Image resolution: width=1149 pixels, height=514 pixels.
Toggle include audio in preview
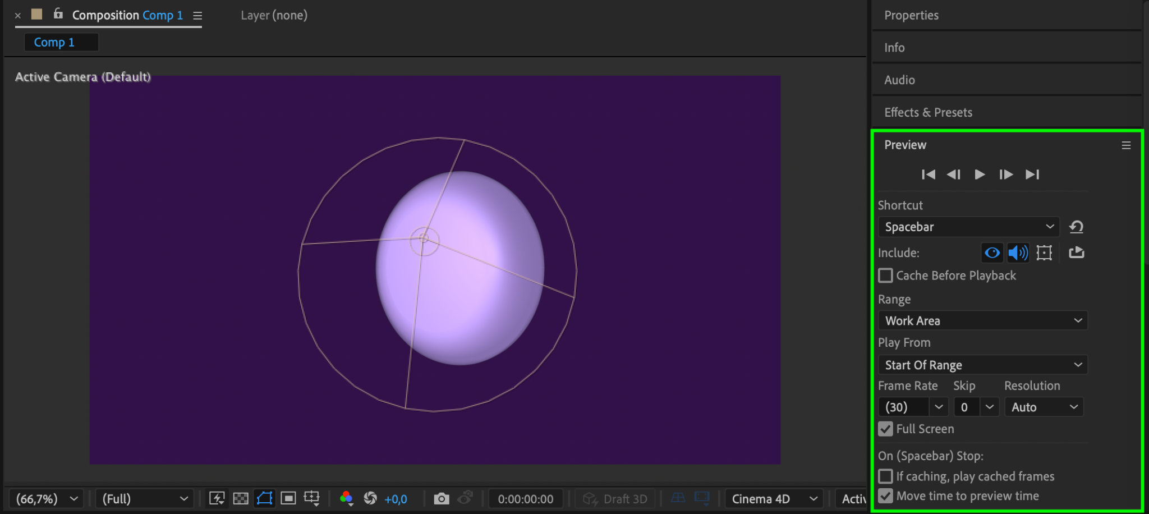click(1018, 253)
